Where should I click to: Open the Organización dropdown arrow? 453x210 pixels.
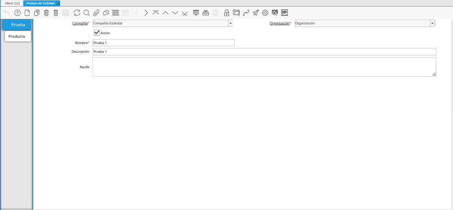tap(433, 23)
